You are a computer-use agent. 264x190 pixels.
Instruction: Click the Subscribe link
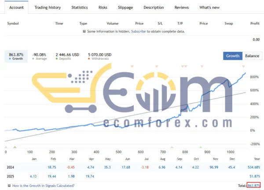coord(139,31)
